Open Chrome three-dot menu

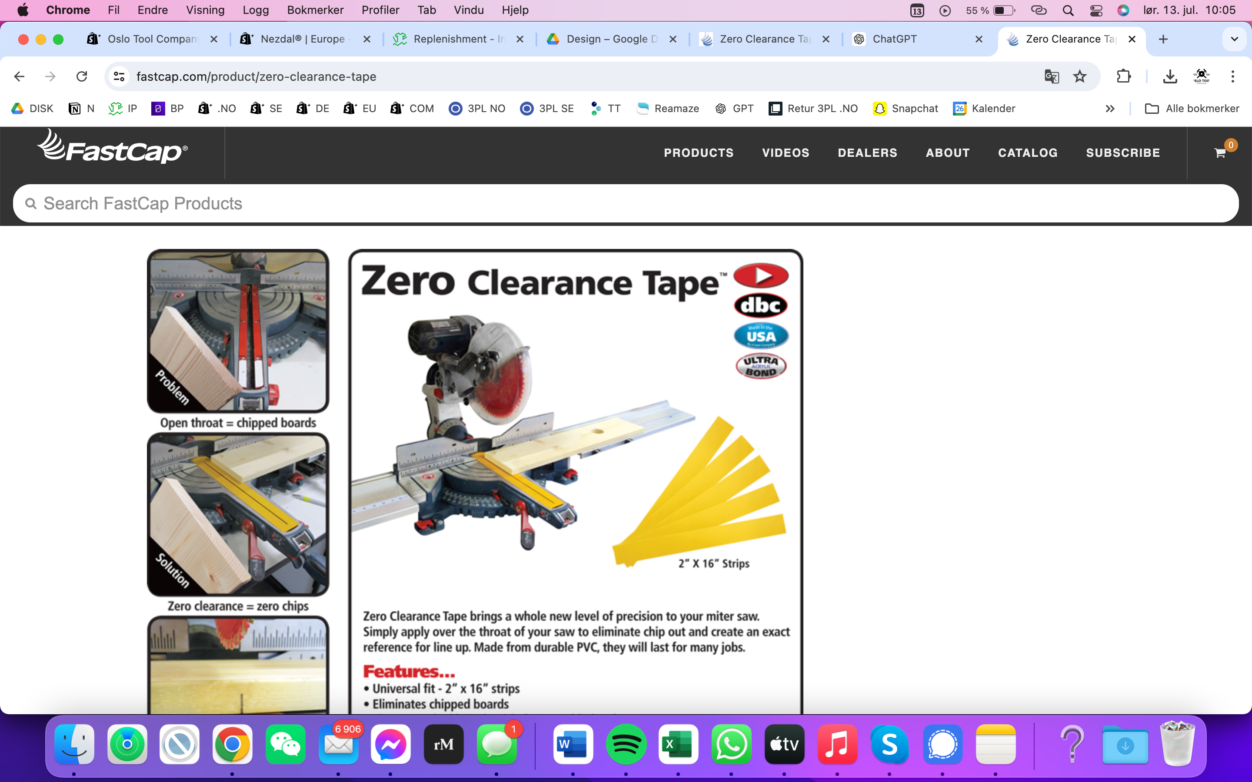1232,76
